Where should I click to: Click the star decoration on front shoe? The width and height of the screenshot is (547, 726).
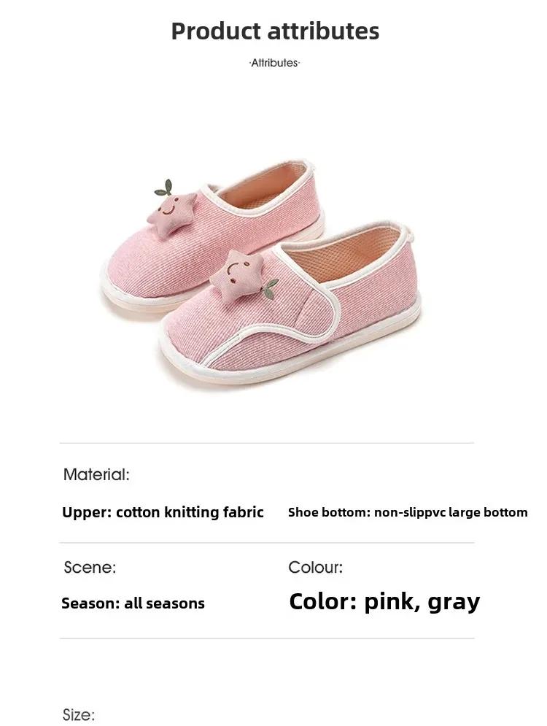tap(236, 274)
